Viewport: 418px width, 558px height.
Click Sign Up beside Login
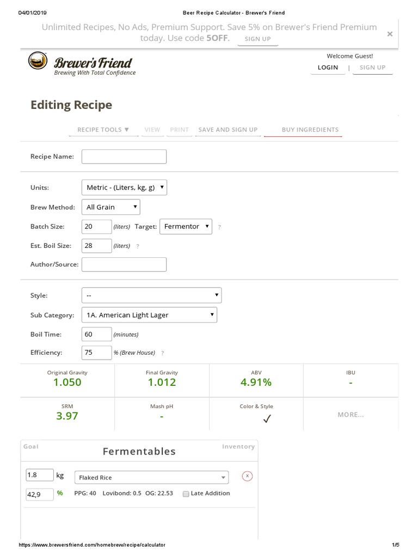coord(372,68)
